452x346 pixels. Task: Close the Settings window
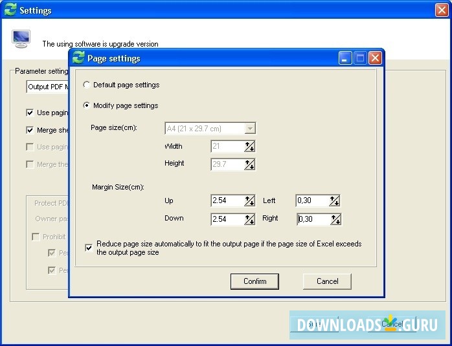tap(442, 10)
